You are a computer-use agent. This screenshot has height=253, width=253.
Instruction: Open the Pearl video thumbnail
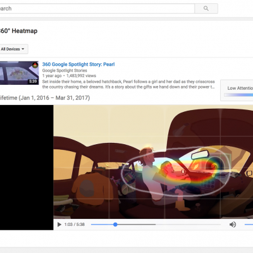point(19,73)
